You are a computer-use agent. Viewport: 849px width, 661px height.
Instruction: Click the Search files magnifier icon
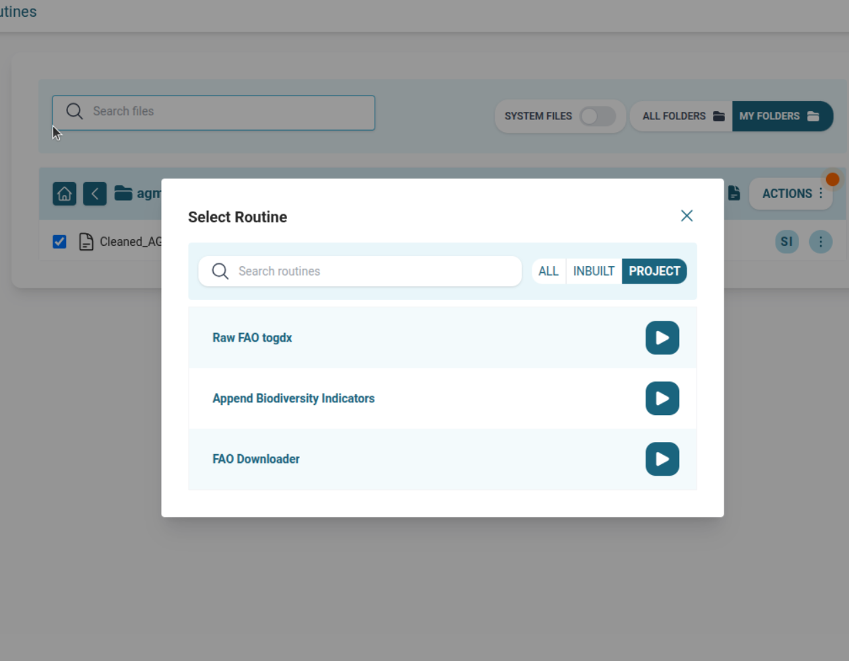point(74,111)
